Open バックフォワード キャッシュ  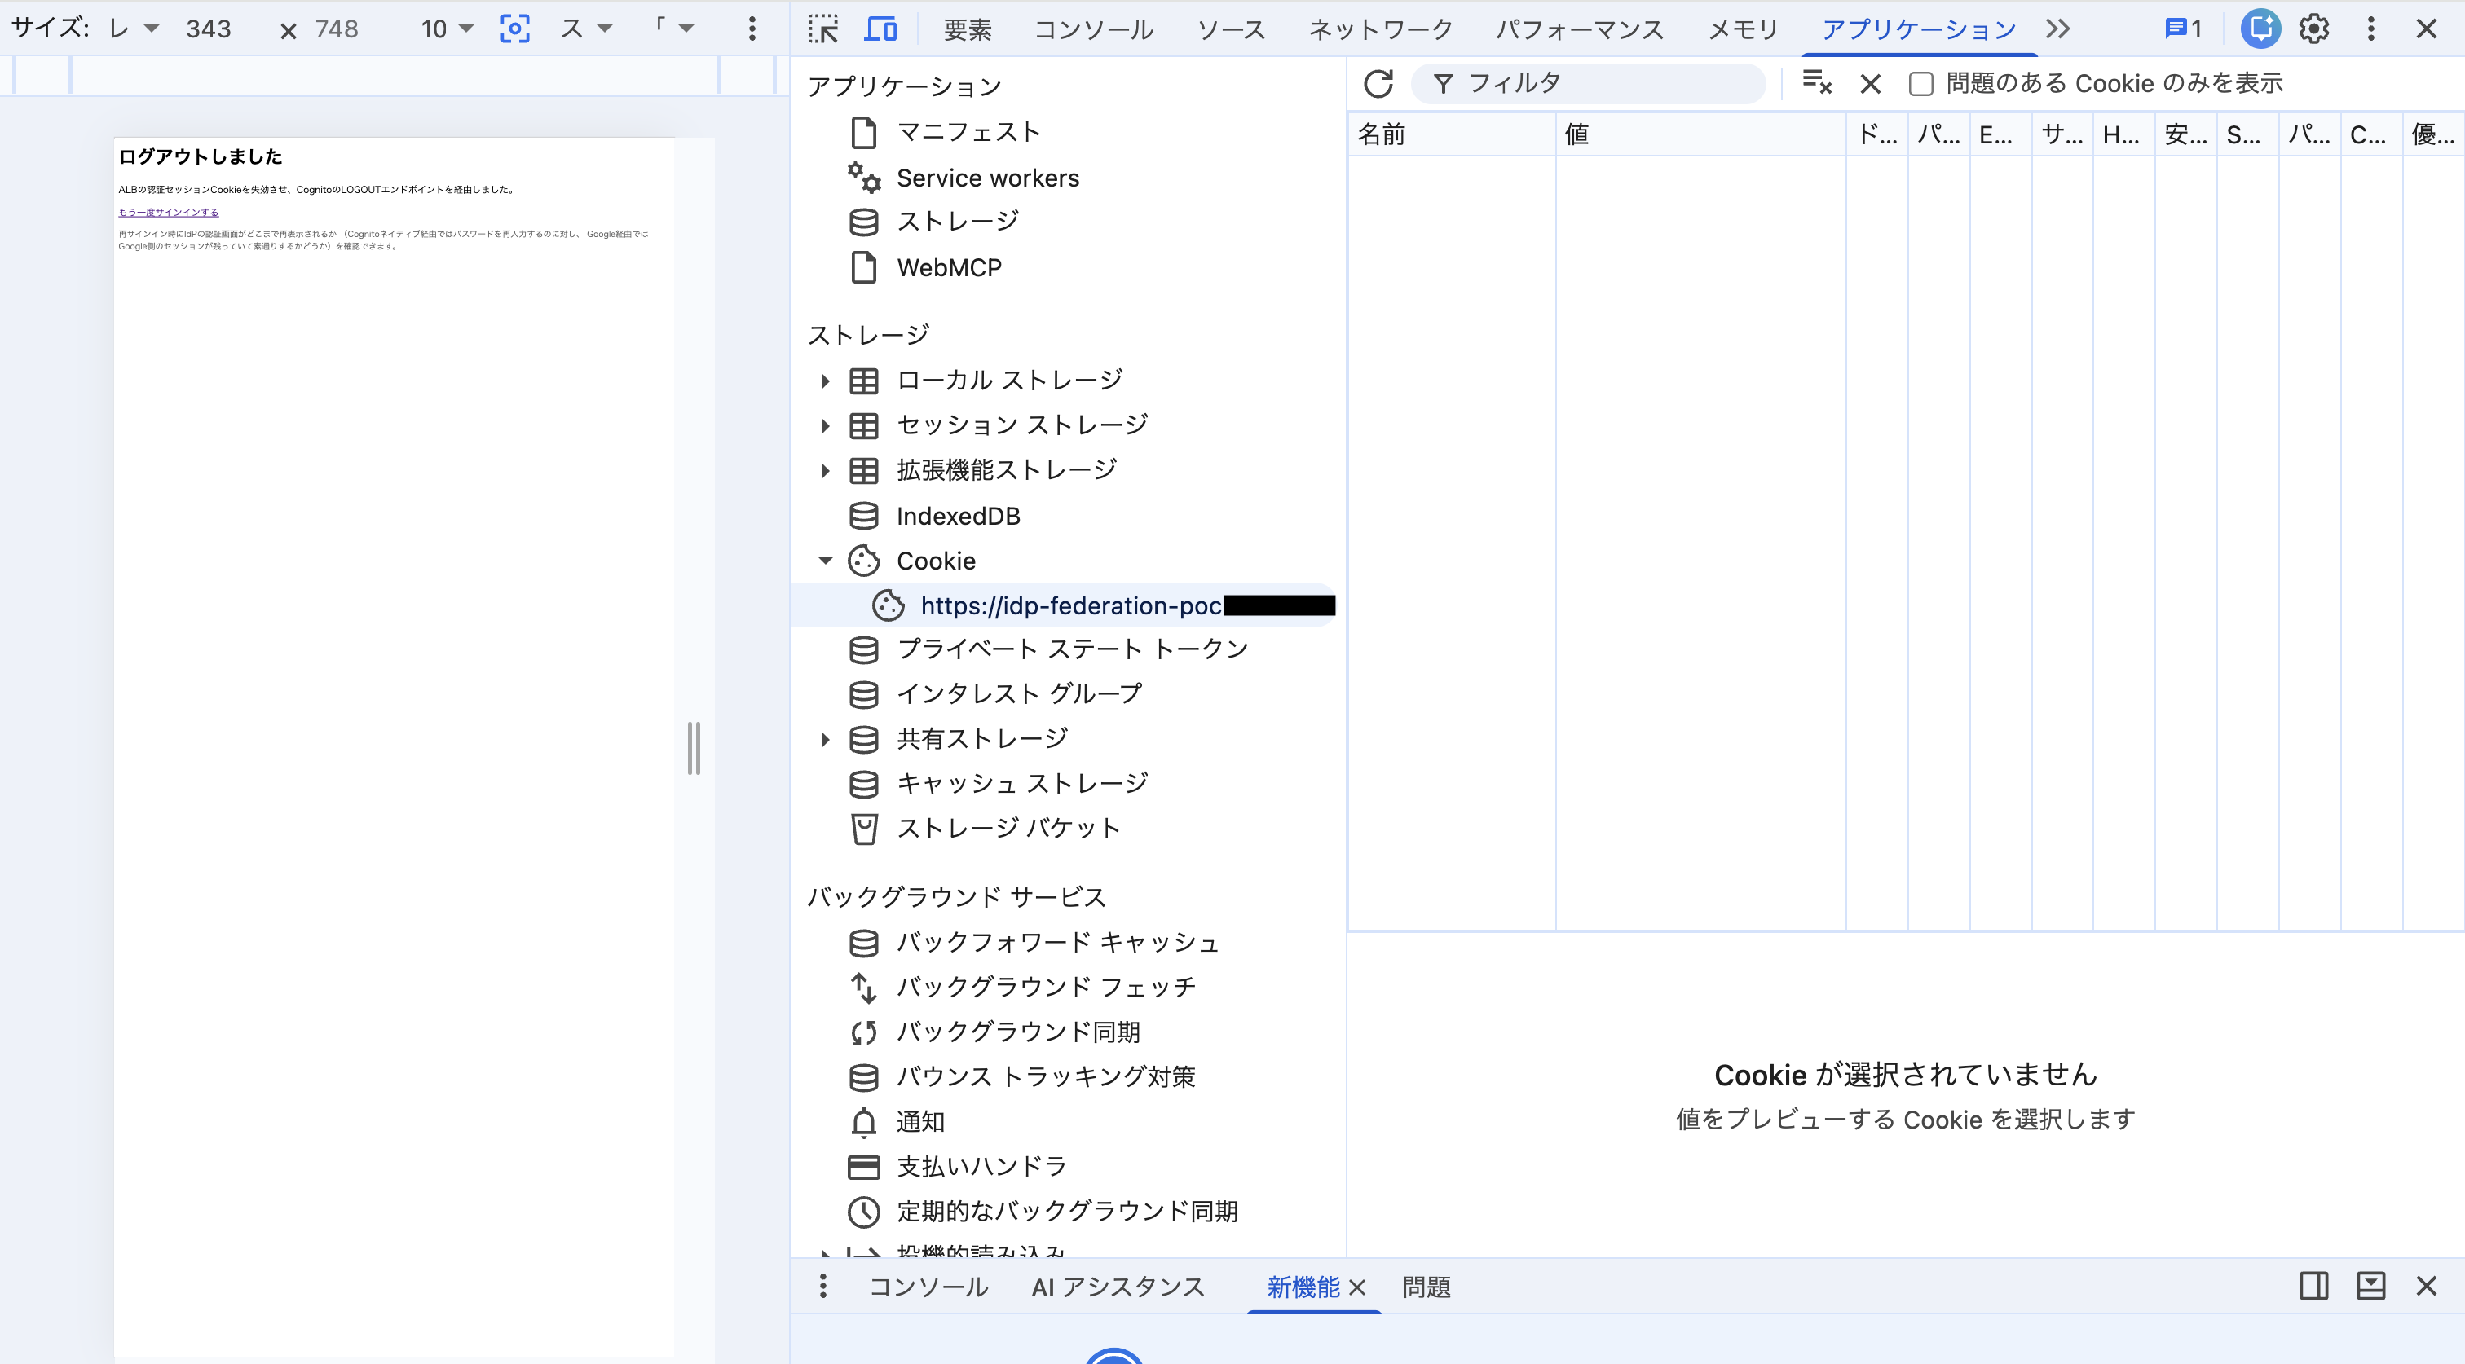tap(1057, 943)
